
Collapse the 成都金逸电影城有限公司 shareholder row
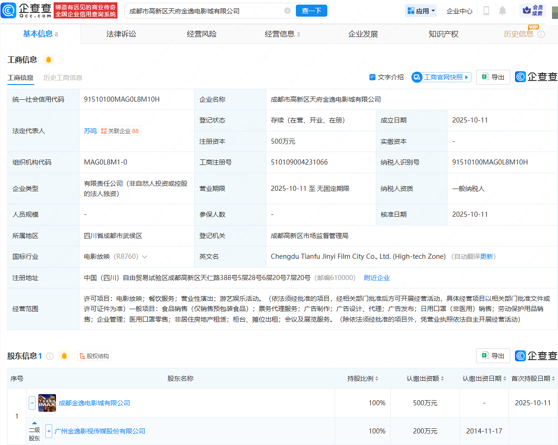point(32,403)
